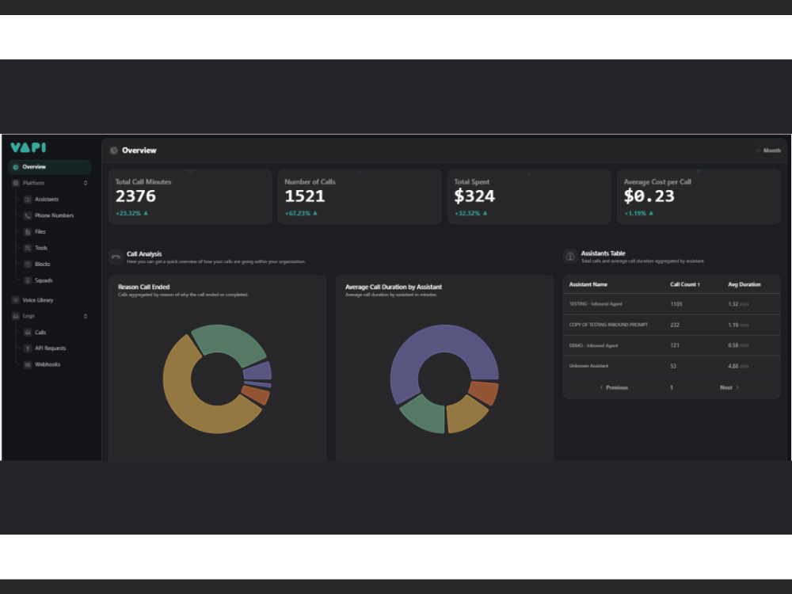Click the Webhooks icon in Logs
This screenshot has height=594, width=792.
pyautogui.click(x=28, y=364)
